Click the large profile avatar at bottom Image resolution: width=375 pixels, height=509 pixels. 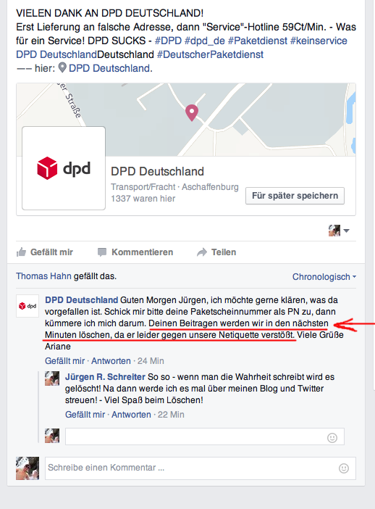pos(28,468)
